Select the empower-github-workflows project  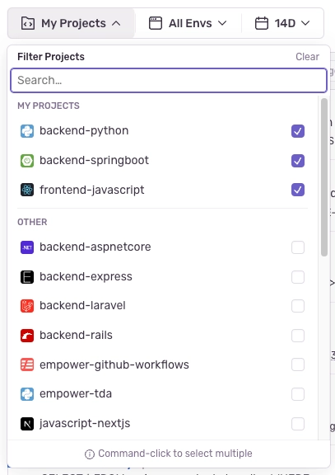tap(163, 364)
